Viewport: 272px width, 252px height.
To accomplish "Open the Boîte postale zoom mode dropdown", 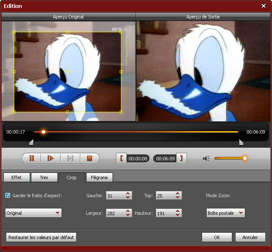I will 226,213.
